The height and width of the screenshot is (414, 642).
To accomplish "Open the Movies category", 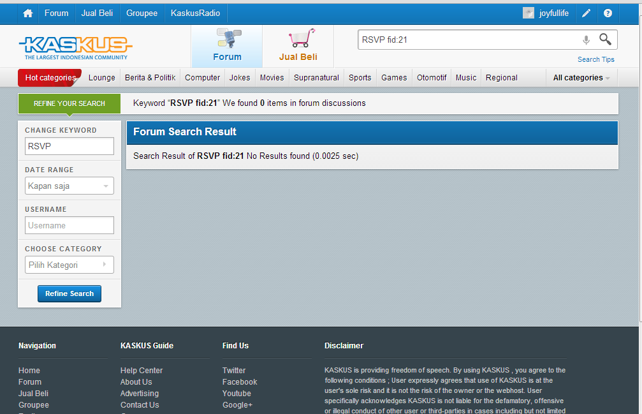I will [x=272, y=78].
